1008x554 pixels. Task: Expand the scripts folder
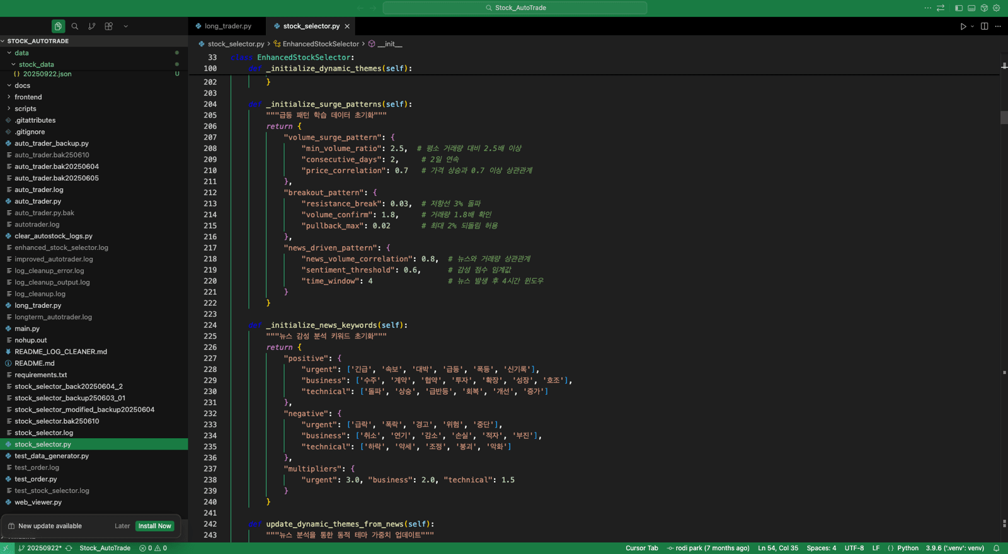[x=94, y=109]
